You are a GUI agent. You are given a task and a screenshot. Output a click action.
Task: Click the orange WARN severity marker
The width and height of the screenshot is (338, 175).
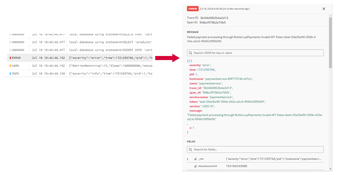[x=10, y=66]
